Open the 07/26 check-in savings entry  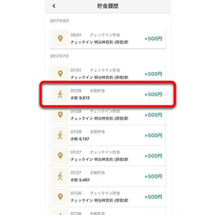pos(108,197)
